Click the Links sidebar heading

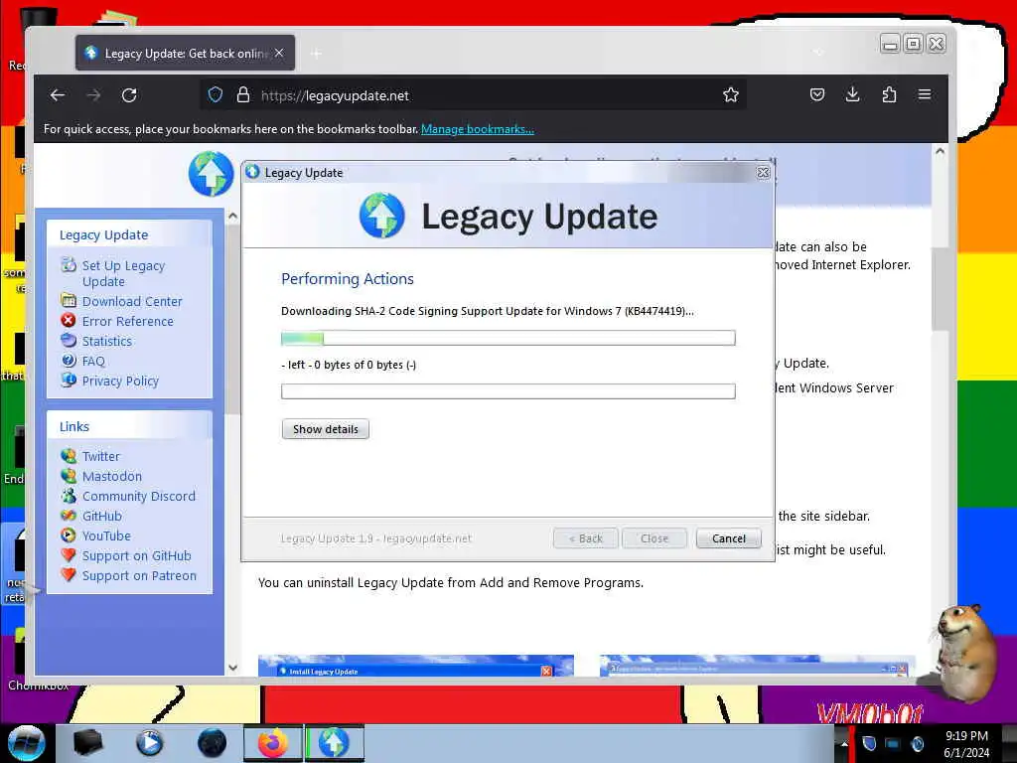tap(73, 427)
